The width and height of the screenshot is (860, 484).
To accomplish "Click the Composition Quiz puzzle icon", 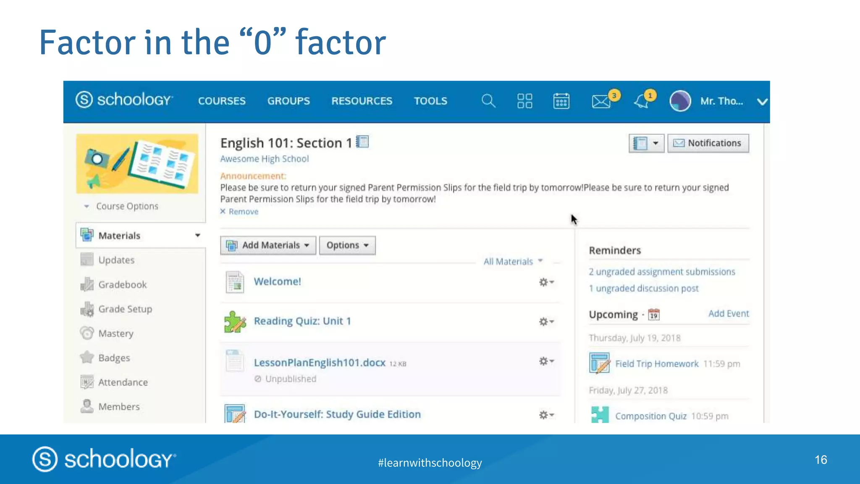I will click(600, 415).
